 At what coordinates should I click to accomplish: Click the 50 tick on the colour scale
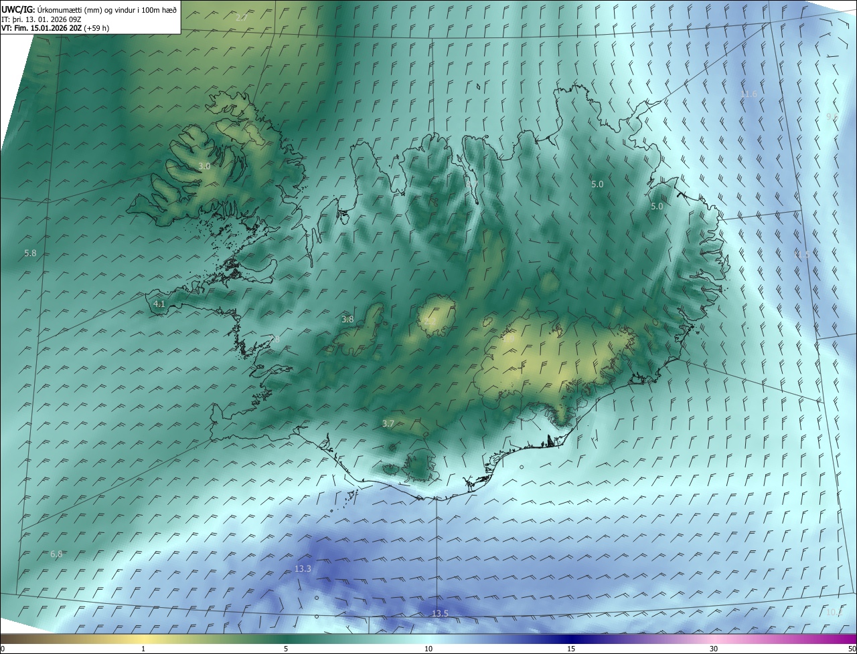[852, 649]
